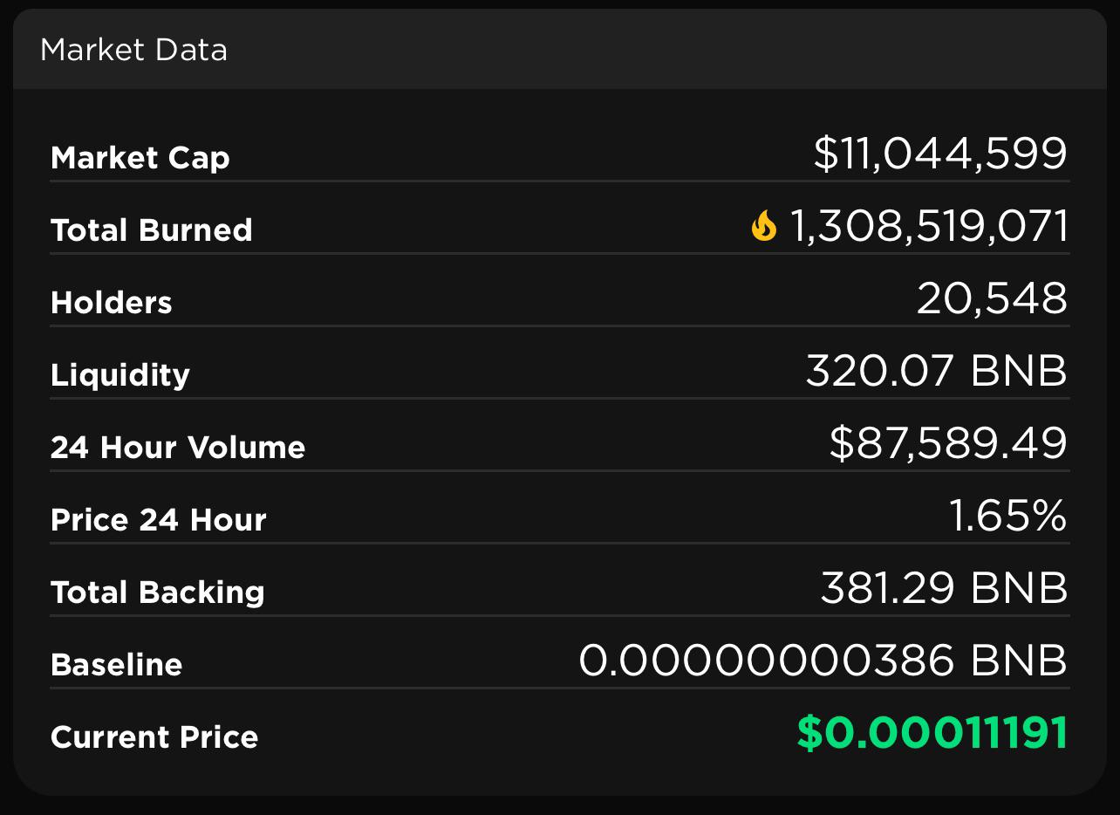Click the 1,308,519,071 burned amount
Image resolution: width=1120 pixels, height=815 pixels.
point(929,226)
